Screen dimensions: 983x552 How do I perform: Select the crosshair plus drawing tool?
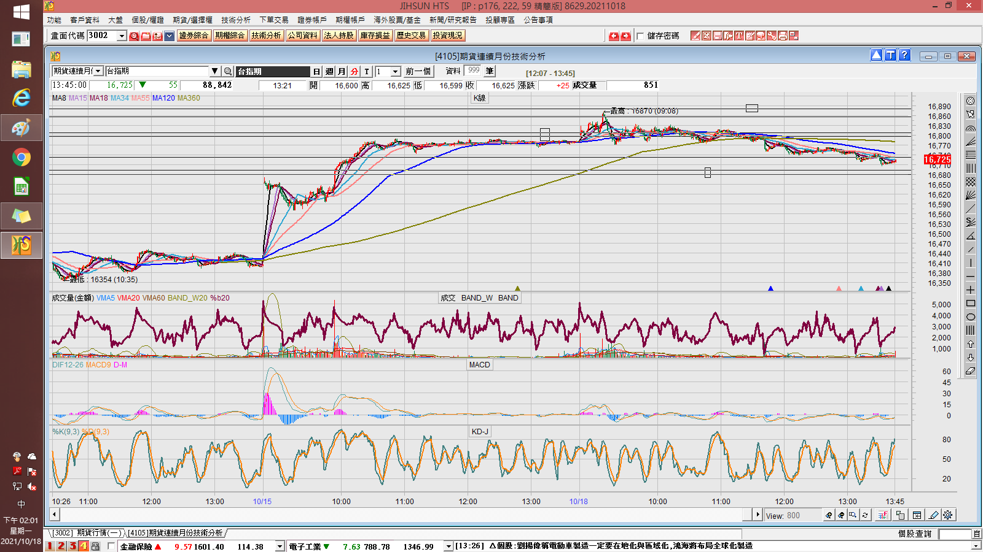point(971,290)
